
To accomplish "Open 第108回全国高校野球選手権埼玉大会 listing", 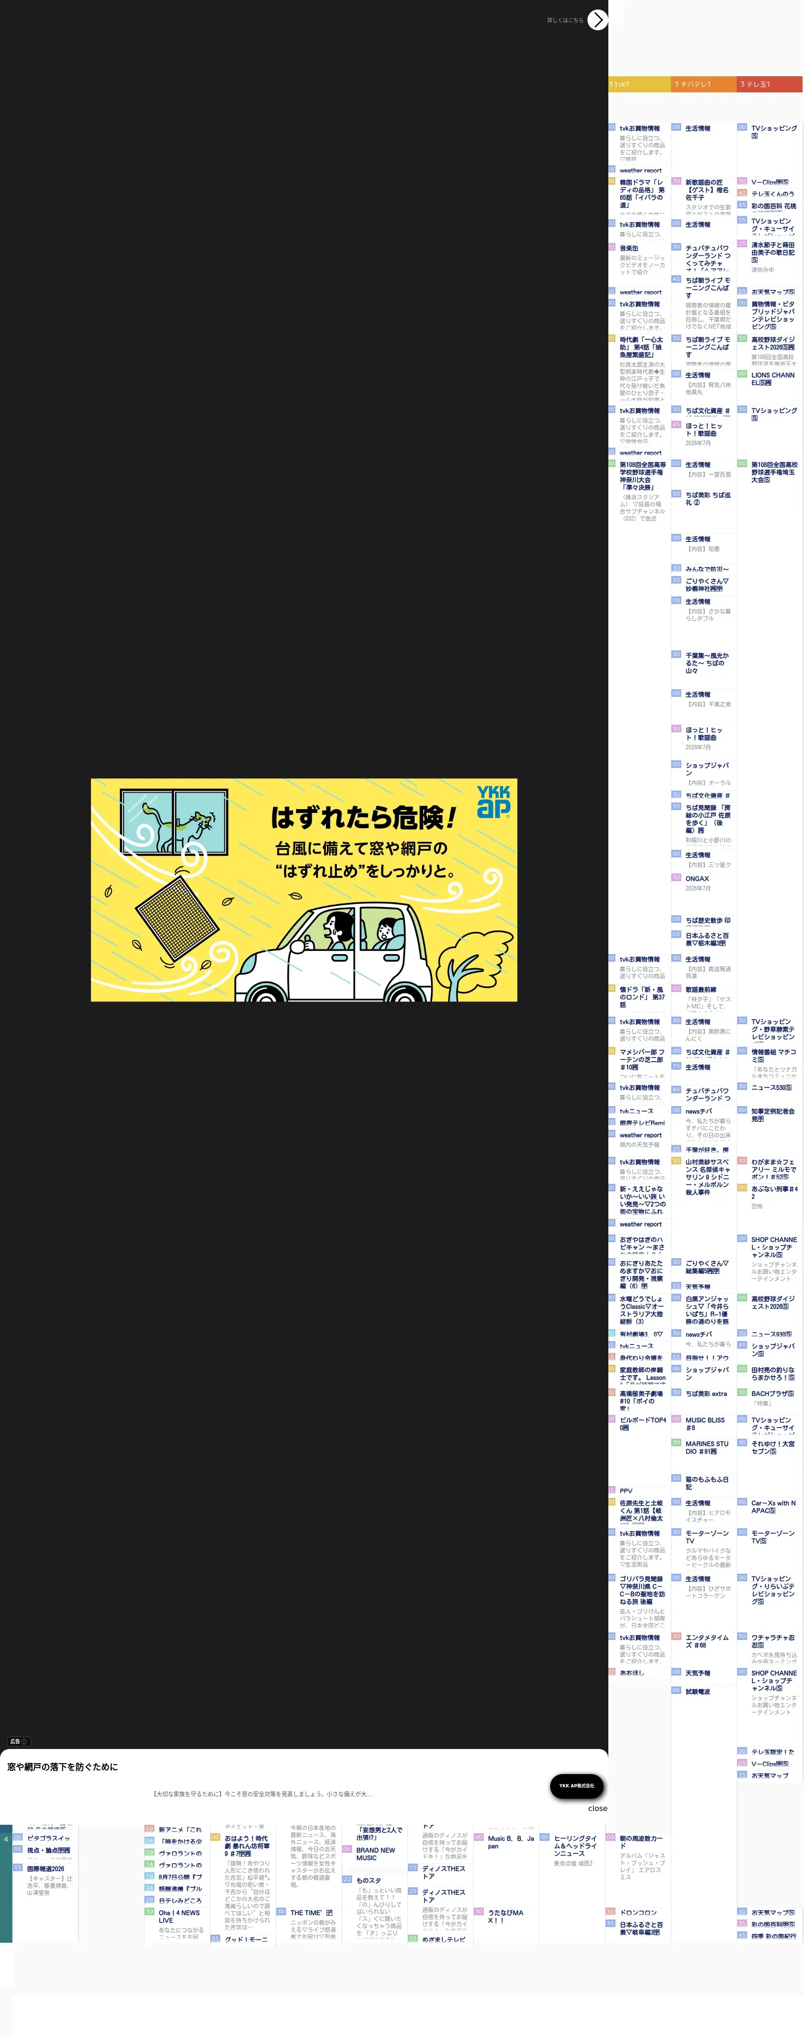I will coord(774,472).
